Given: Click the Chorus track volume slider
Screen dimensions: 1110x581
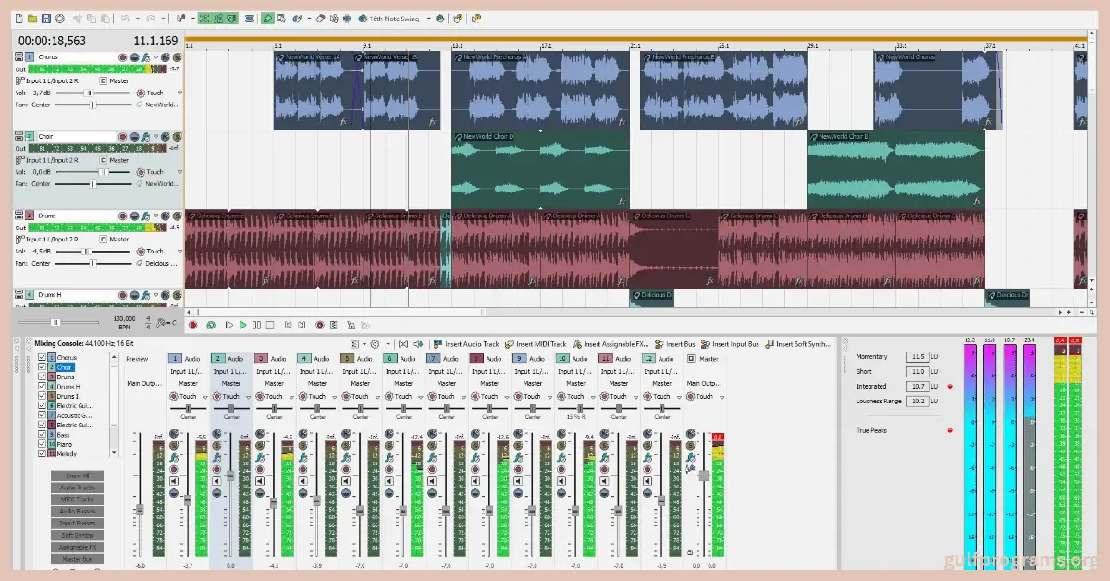Looking at the screenshot, I should click(x=90, y=93).
